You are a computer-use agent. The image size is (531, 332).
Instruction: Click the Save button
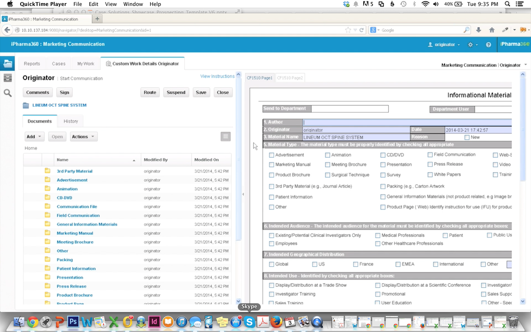(201, 92)
